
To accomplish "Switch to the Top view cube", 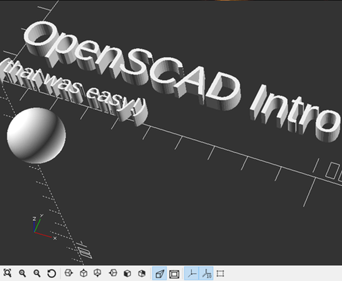I will coord(83,273).
